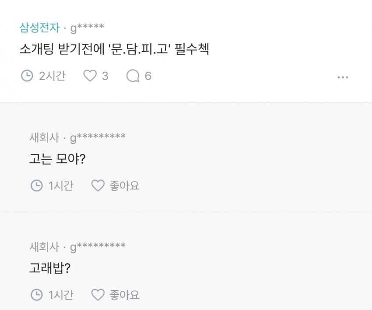This screenshot has width=372, height=310.
Task: Open the three-dot more options menu
Action: click(x=343, y=77)
